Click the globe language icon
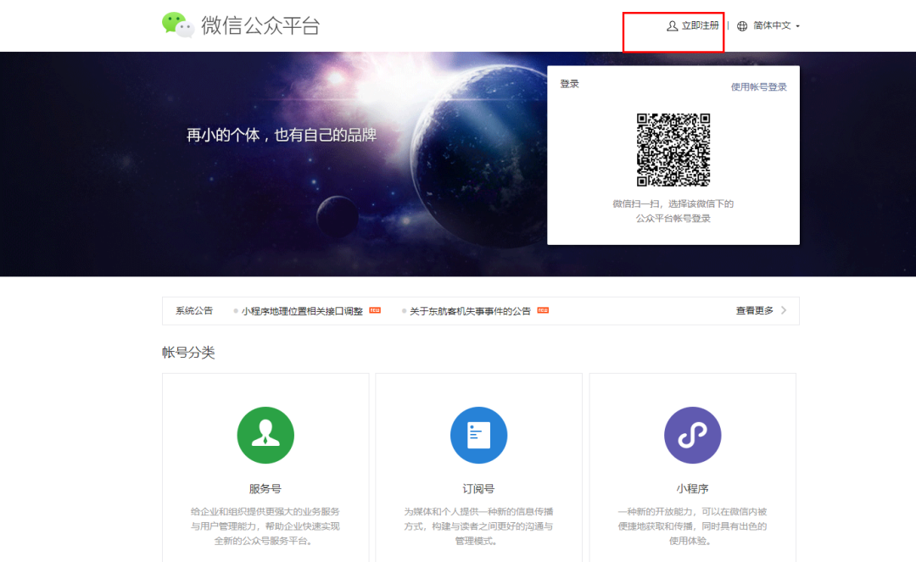The image size is (916, 562). click(x=742, y=25)
